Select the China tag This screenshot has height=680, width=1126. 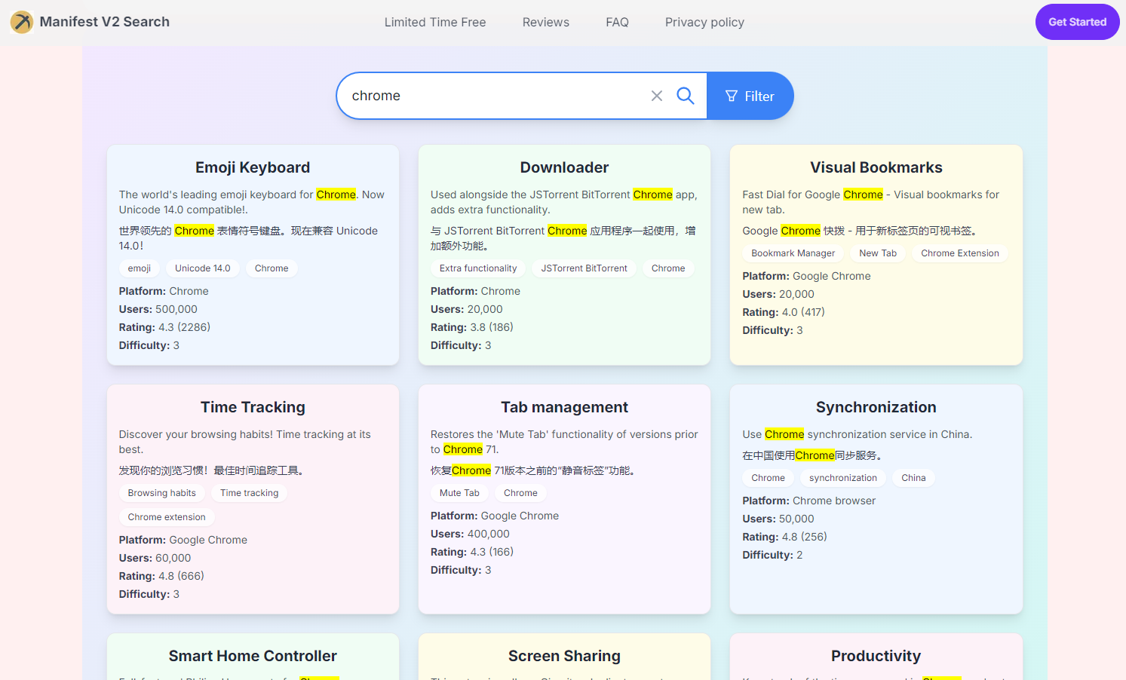click(x=913, y=478)
